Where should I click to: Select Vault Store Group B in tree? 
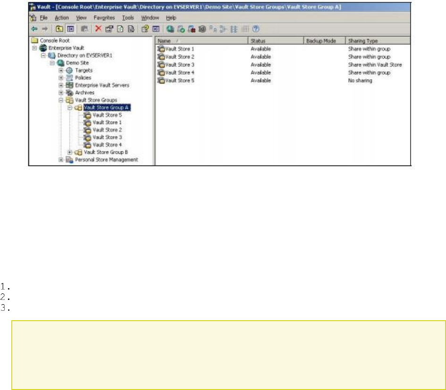tap(106, 152)
